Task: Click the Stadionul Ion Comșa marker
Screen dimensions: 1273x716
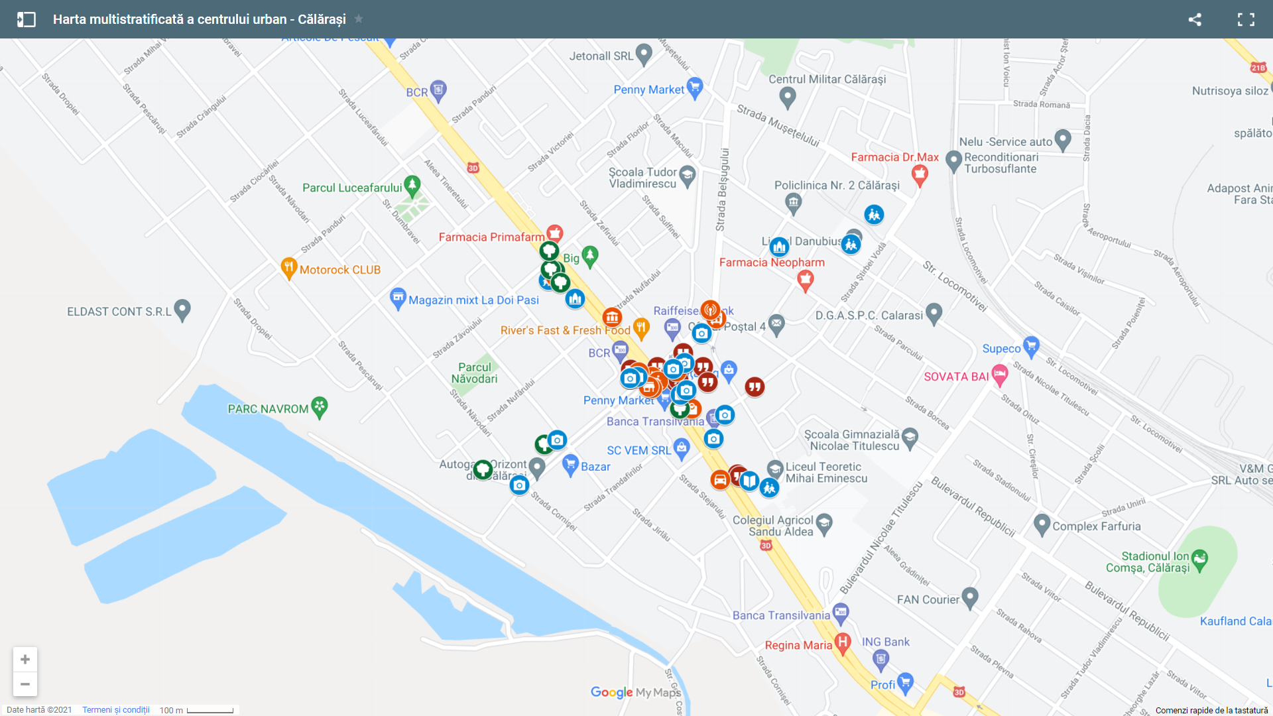Action: pos(1199,560)
